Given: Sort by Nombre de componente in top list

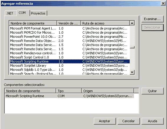Looking at the screenshot, I should (33, 23).
